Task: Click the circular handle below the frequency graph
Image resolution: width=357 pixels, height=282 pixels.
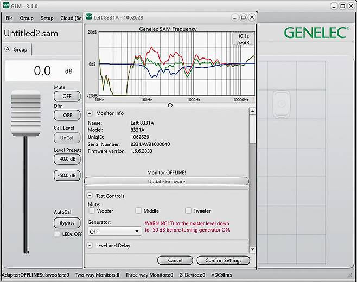Action: point(170,105)
